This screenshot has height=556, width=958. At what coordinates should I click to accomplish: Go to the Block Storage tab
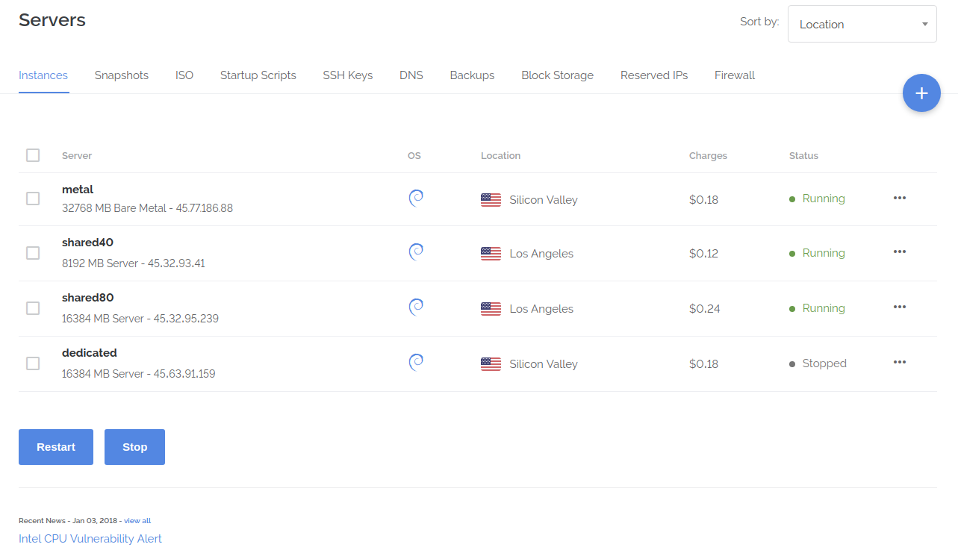coord(557,75)
